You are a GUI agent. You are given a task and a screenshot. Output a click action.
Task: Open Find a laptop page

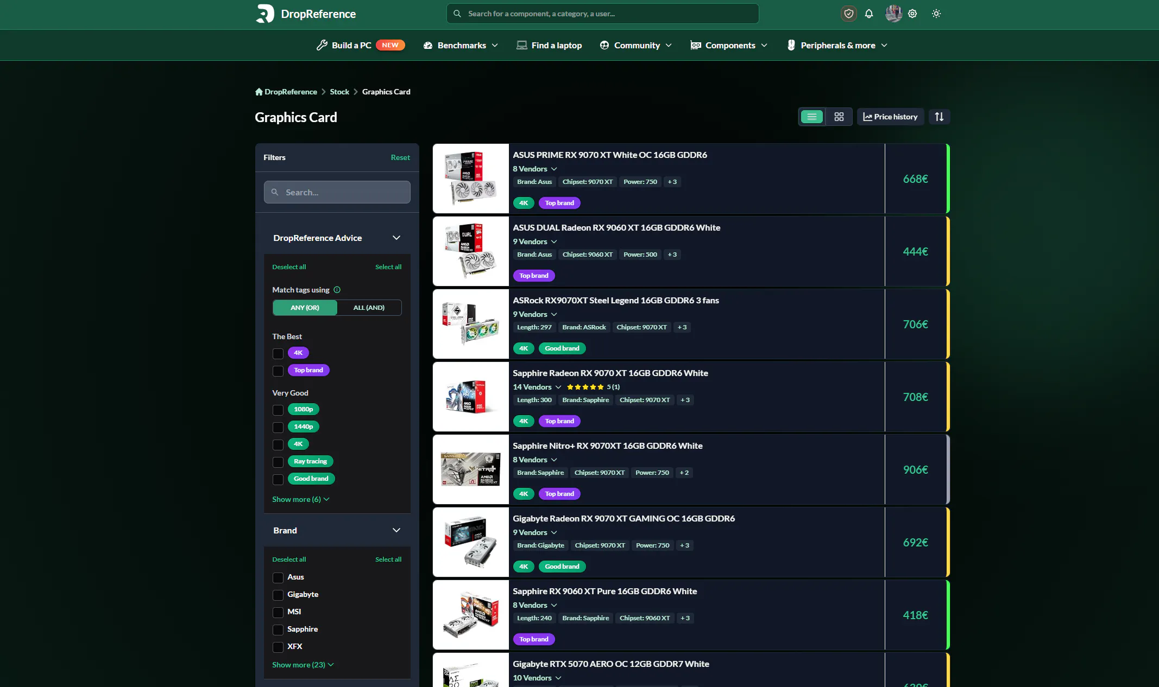click(x=549, y=45)
